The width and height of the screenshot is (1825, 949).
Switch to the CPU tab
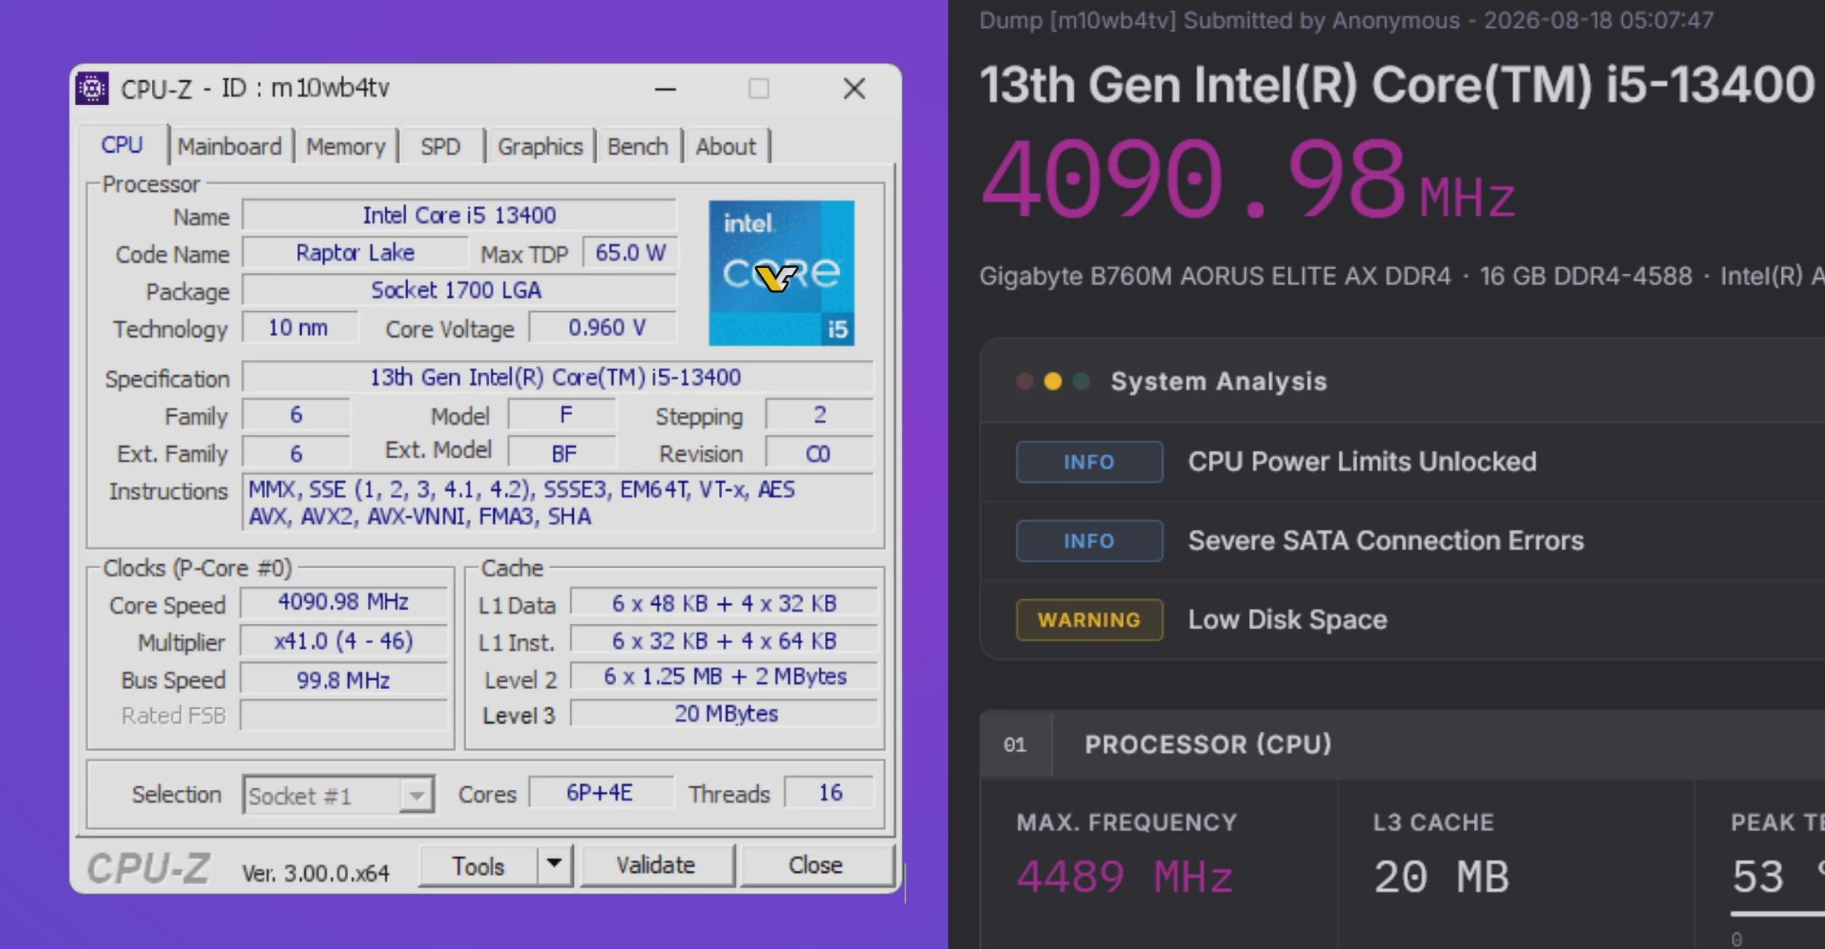click(x=122, y=145)
